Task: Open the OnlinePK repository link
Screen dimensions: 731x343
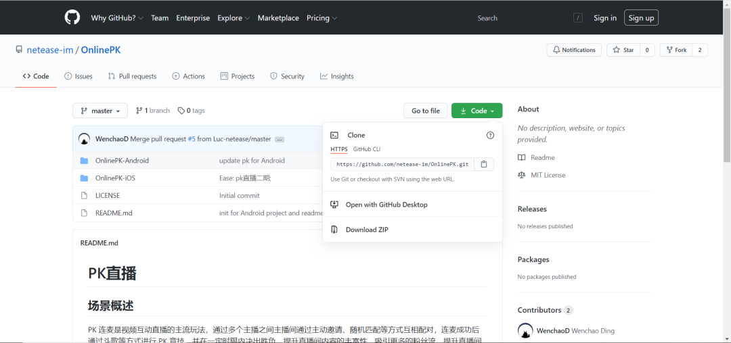Action: 101,50
